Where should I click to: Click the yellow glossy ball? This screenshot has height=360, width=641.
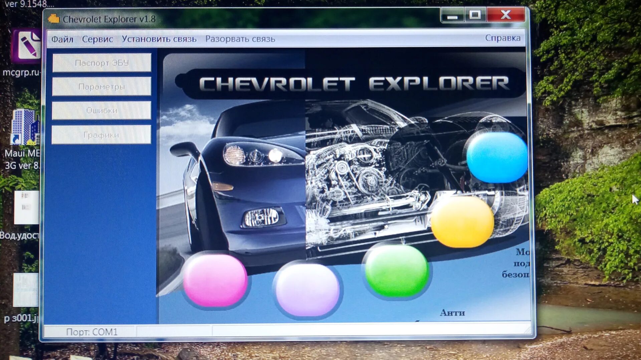[x=462, y=222]
